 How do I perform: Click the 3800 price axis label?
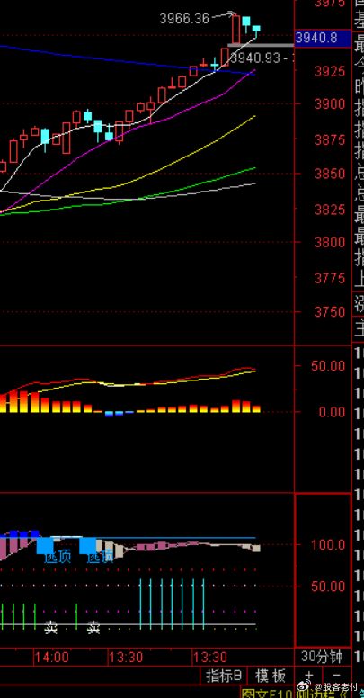330,243
